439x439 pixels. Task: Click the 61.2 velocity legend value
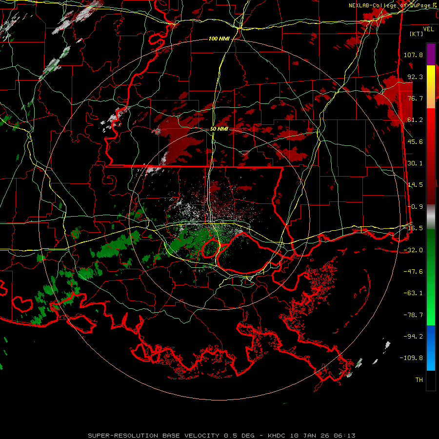415,120
